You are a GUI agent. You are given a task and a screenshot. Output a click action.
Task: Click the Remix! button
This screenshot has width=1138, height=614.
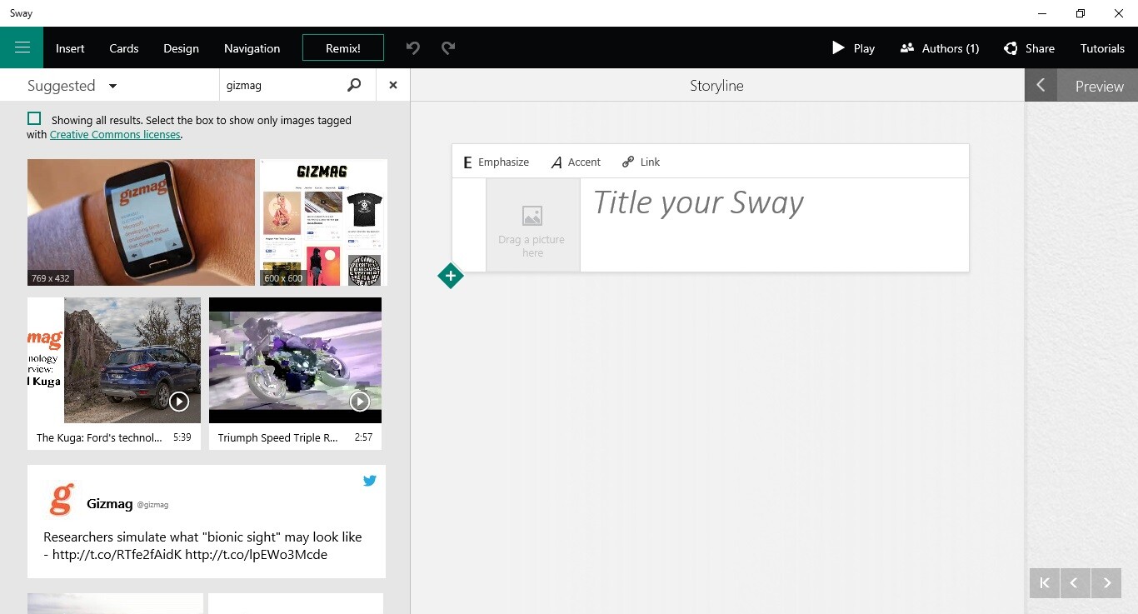coord(342,47)
